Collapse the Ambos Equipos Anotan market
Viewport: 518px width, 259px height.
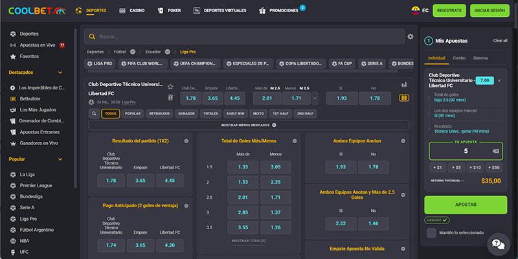click(403, 141)
